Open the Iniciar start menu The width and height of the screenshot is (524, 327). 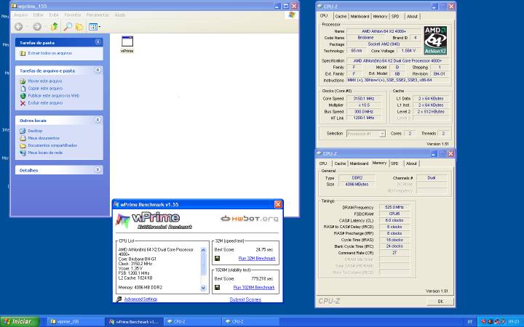(20, 321)
